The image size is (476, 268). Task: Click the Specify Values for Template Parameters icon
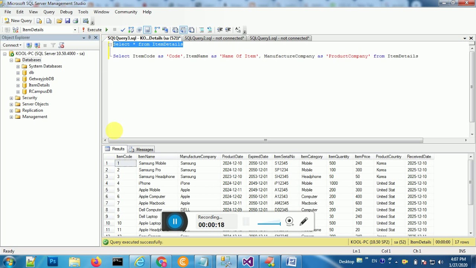(238, 30)
